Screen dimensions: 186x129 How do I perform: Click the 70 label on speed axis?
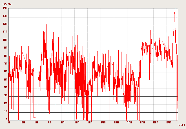coord(5,64)
